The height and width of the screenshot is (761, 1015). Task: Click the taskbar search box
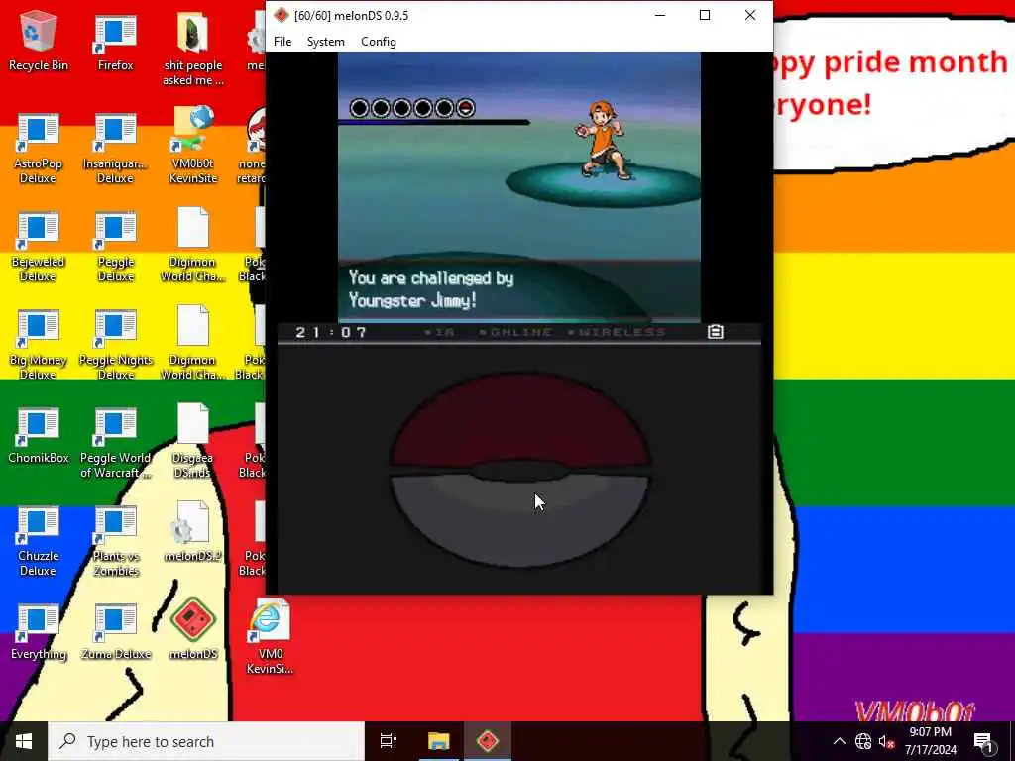click(x=206, y=741)
